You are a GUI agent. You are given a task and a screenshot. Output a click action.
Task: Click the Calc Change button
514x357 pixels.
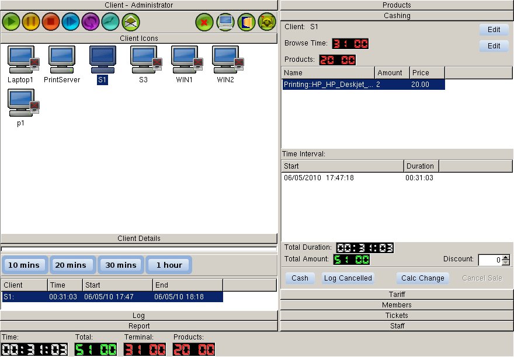(423, 278)
